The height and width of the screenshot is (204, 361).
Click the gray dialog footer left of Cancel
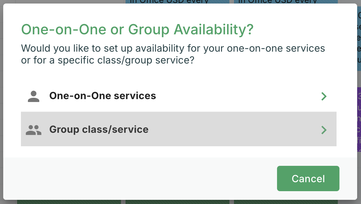point(138,178)
